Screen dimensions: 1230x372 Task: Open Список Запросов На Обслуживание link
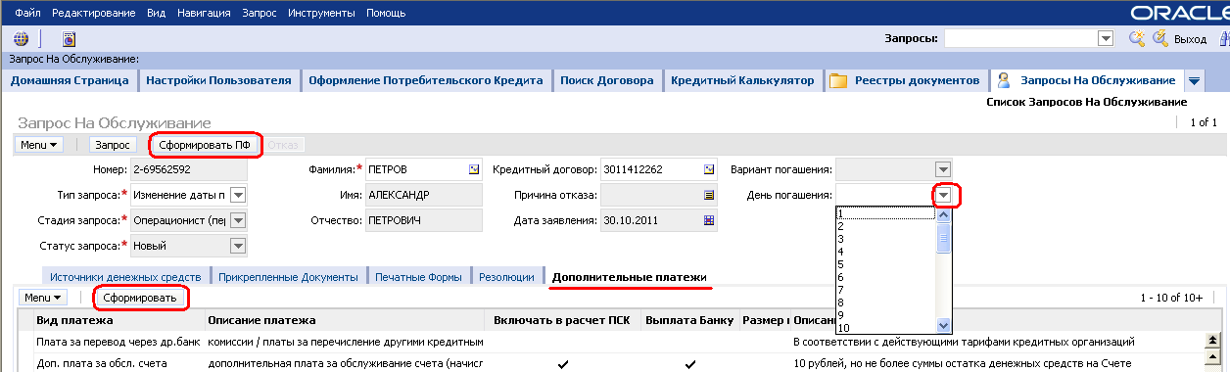tap(1086, 102)
